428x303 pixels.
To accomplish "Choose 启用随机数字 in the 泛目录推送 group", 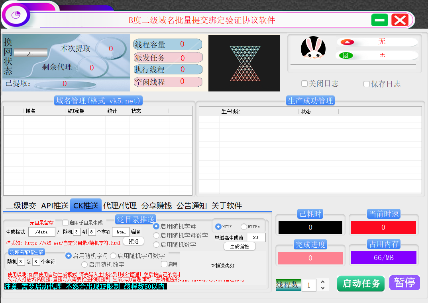I will click(x=157, y=245).
